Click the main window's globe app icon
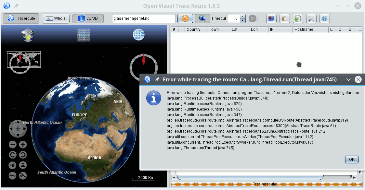 tap(7, 6)
